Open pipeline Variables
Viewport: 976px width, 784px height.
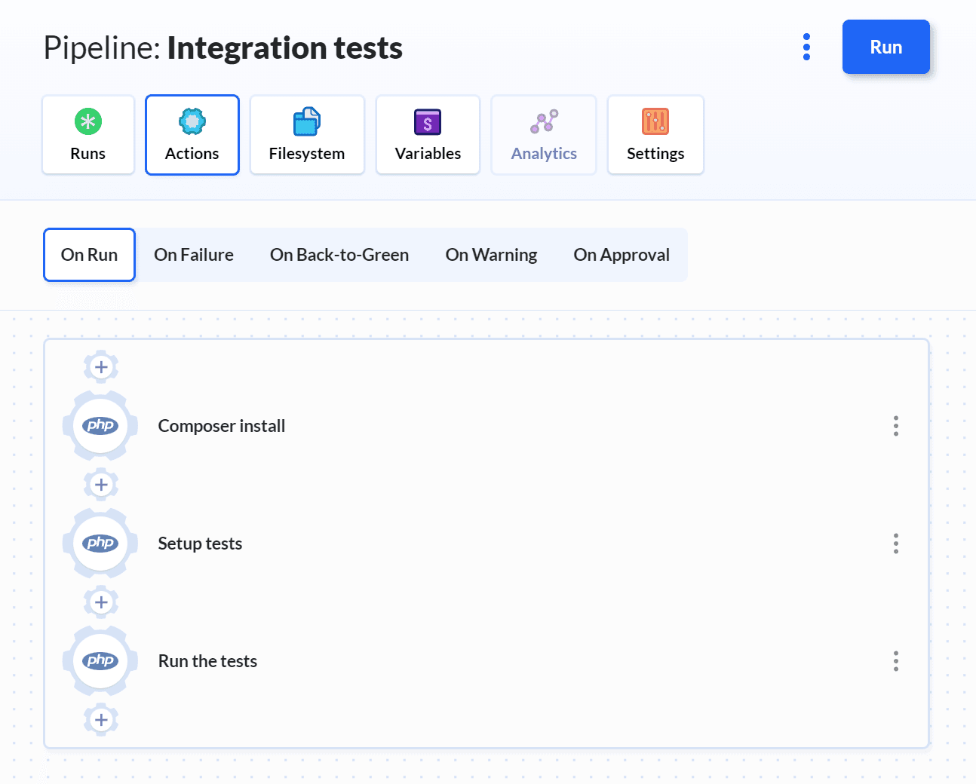[428, 135]
